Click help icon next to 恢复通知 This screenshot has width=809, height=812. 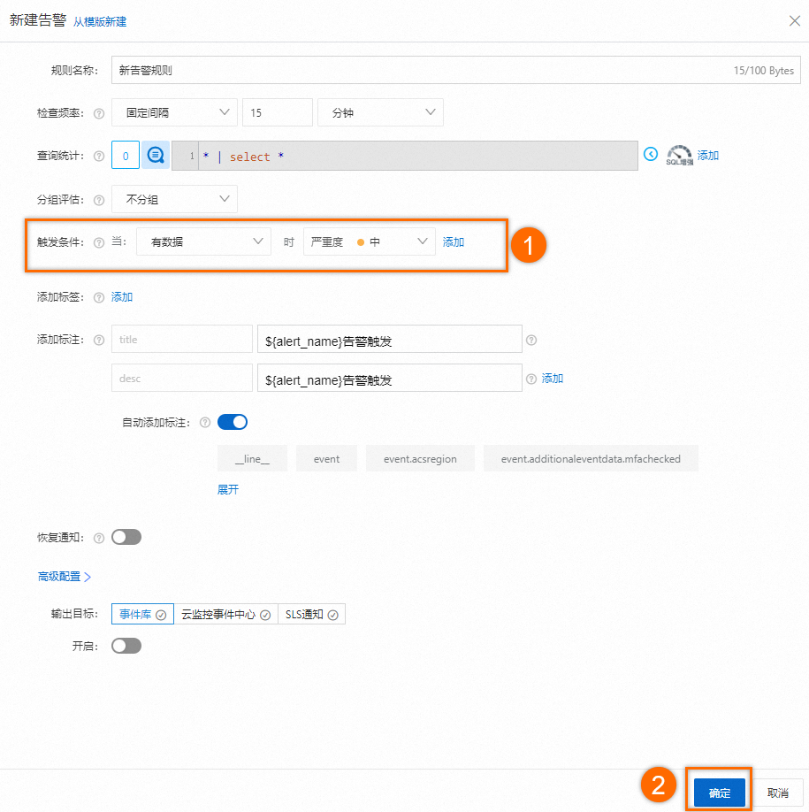pyautogui.click(x=99, y=538)
